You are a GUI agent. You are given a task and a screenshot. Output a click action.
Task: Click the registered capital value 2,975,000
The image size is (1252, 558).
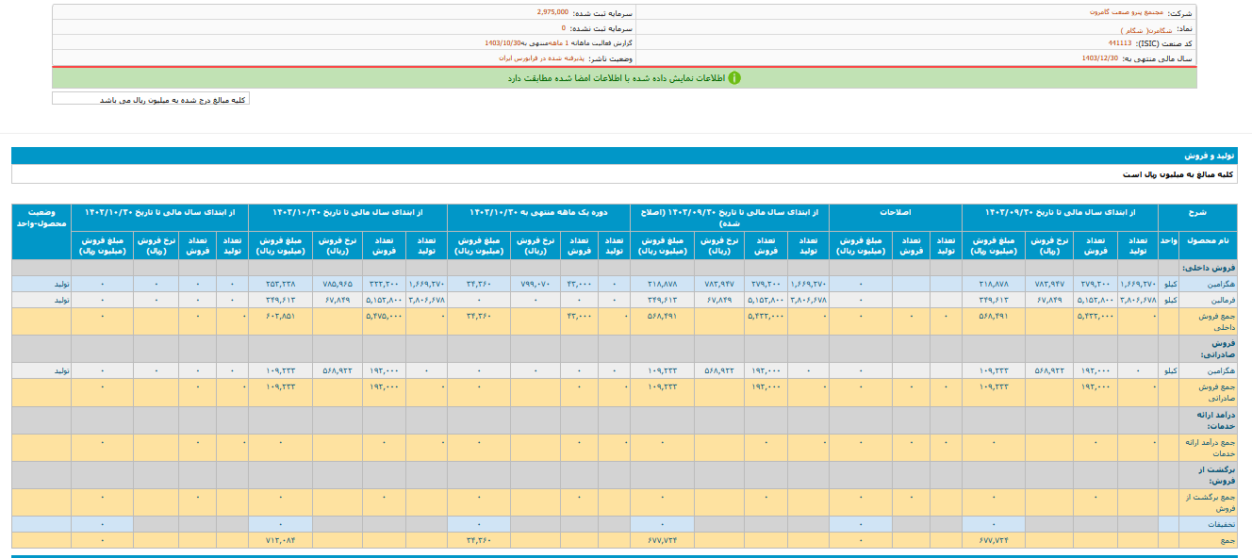click(x=552, y=13)
